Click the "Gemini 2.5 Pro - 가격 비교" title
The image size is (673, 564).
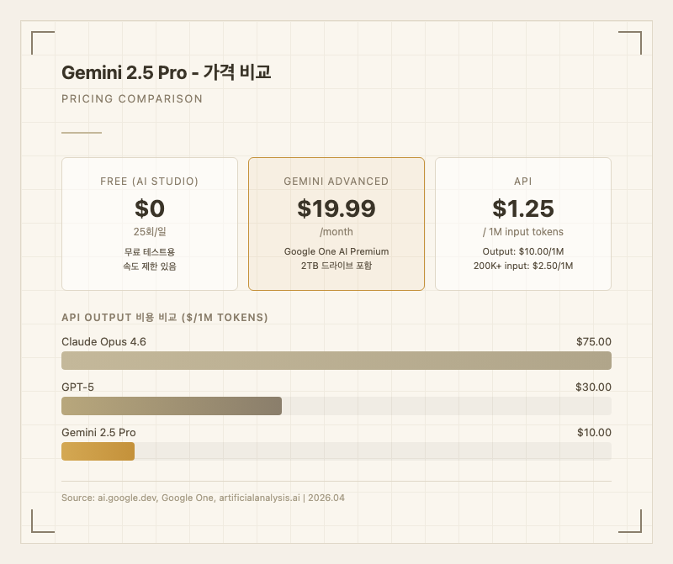[x=166, y=73]
